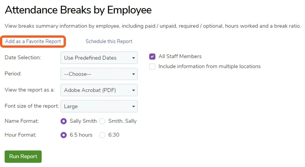Open the Date Selection dropdown

click(x=99, y=58)
